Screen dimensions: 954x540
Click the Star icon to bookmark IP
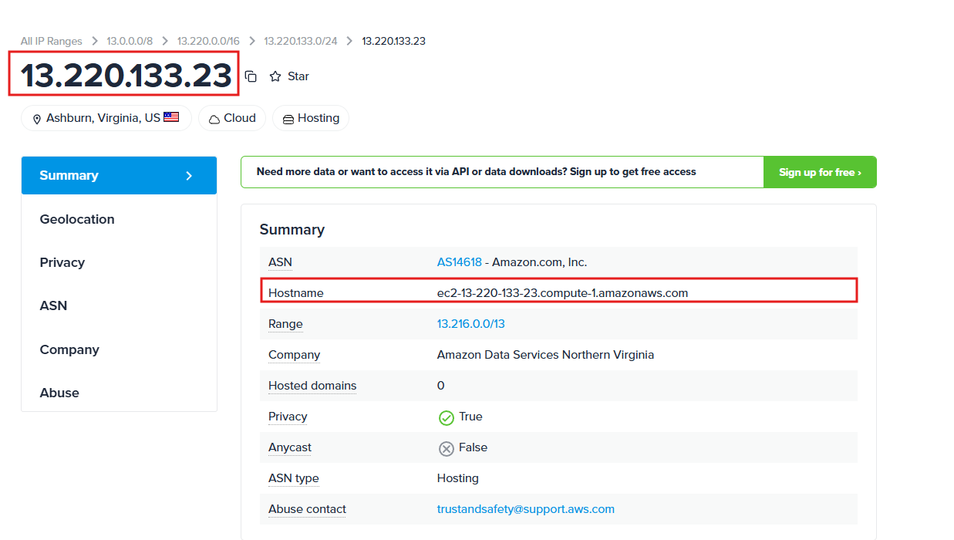pyautogui.click(x=275, y=76)
